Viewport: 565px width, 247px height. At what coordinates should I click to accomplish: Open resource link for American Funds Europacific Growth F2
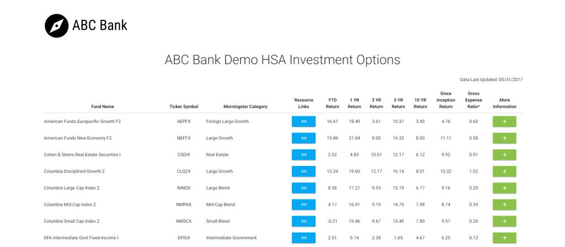(303, 122)
